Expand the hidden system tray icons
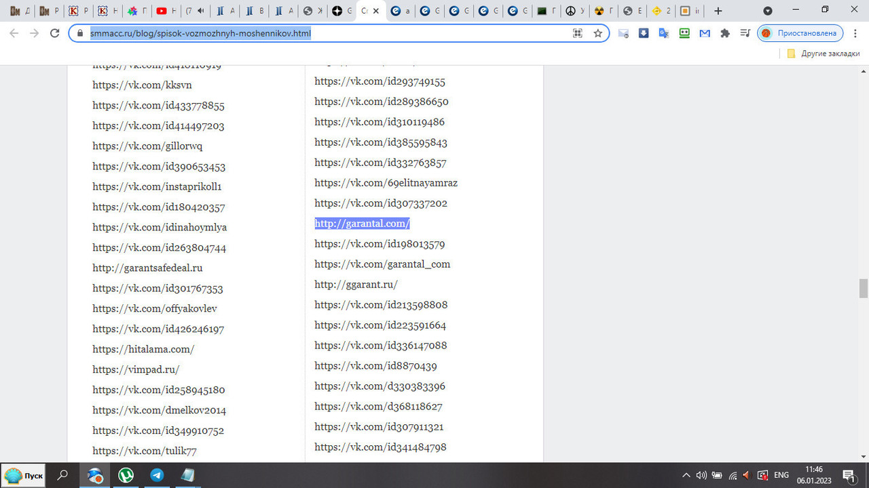This screenshot has width=869, height=488. coord(686,475)
